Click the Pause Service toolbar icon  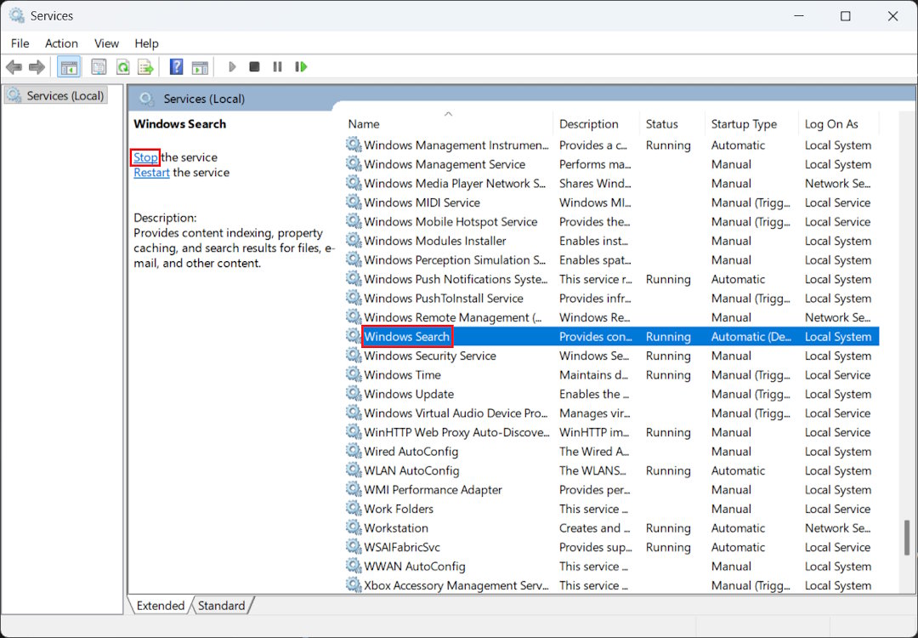(x=277, y=67)
